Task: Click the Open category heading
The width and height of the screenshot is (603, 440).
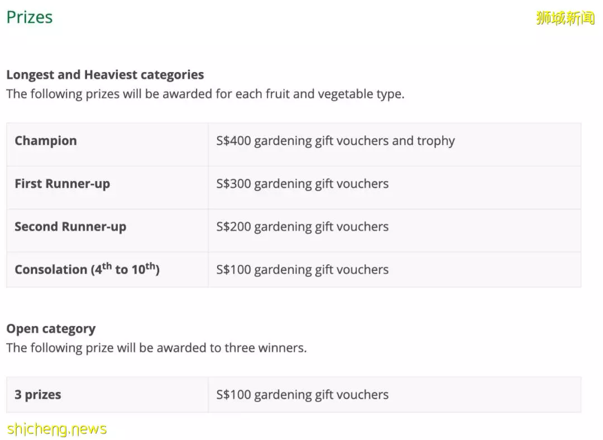Action: pyautogui.click(x=51, y=329)
